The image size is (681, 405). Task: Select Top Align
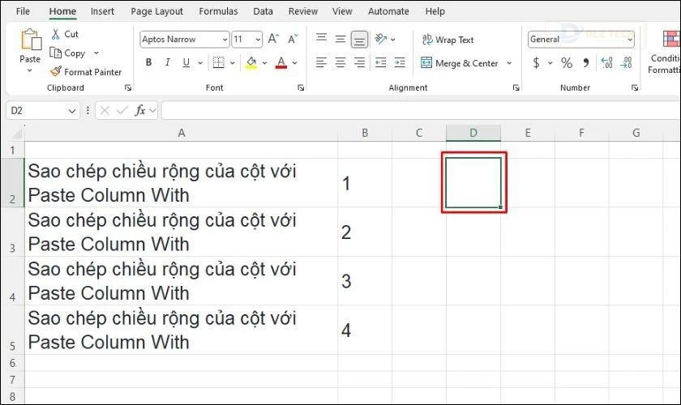tap(321, 39)
